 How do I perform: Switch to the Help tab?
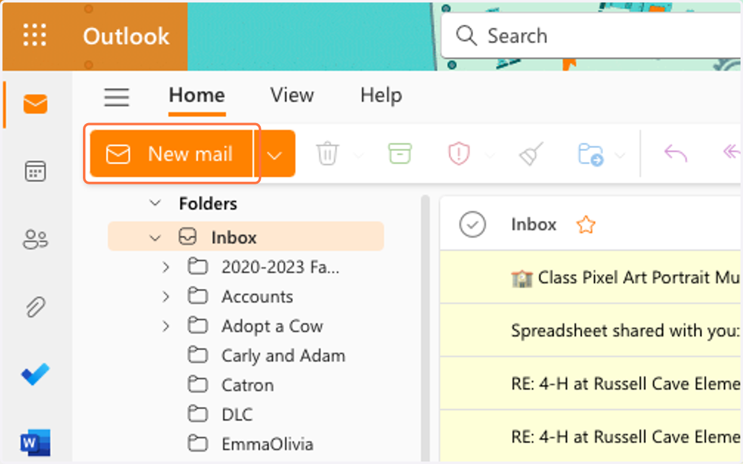[381, 96]
